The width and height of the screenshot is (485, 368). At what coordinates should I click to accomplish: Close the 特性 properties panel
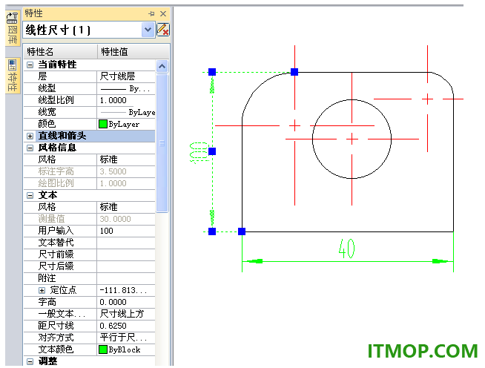pos(163,13)
